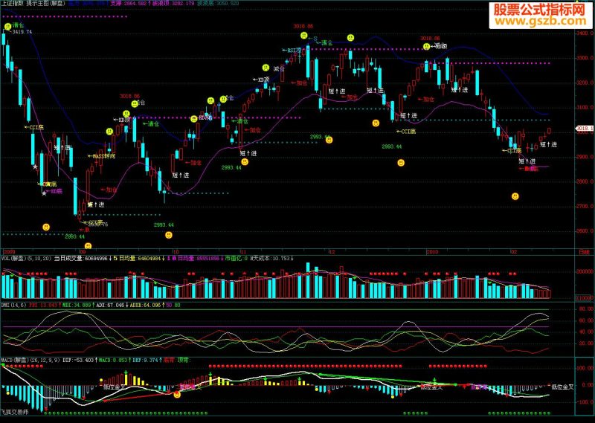
Task: Open the www.gszb.com website link
Action: coord(541,22)
